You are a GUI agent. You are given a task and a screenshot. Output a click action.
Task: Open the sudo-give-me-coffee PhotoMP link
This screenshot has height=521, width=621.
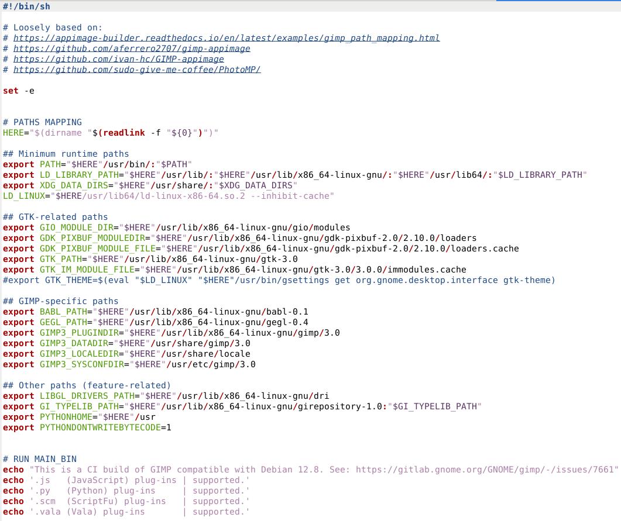tap(136, 70)
